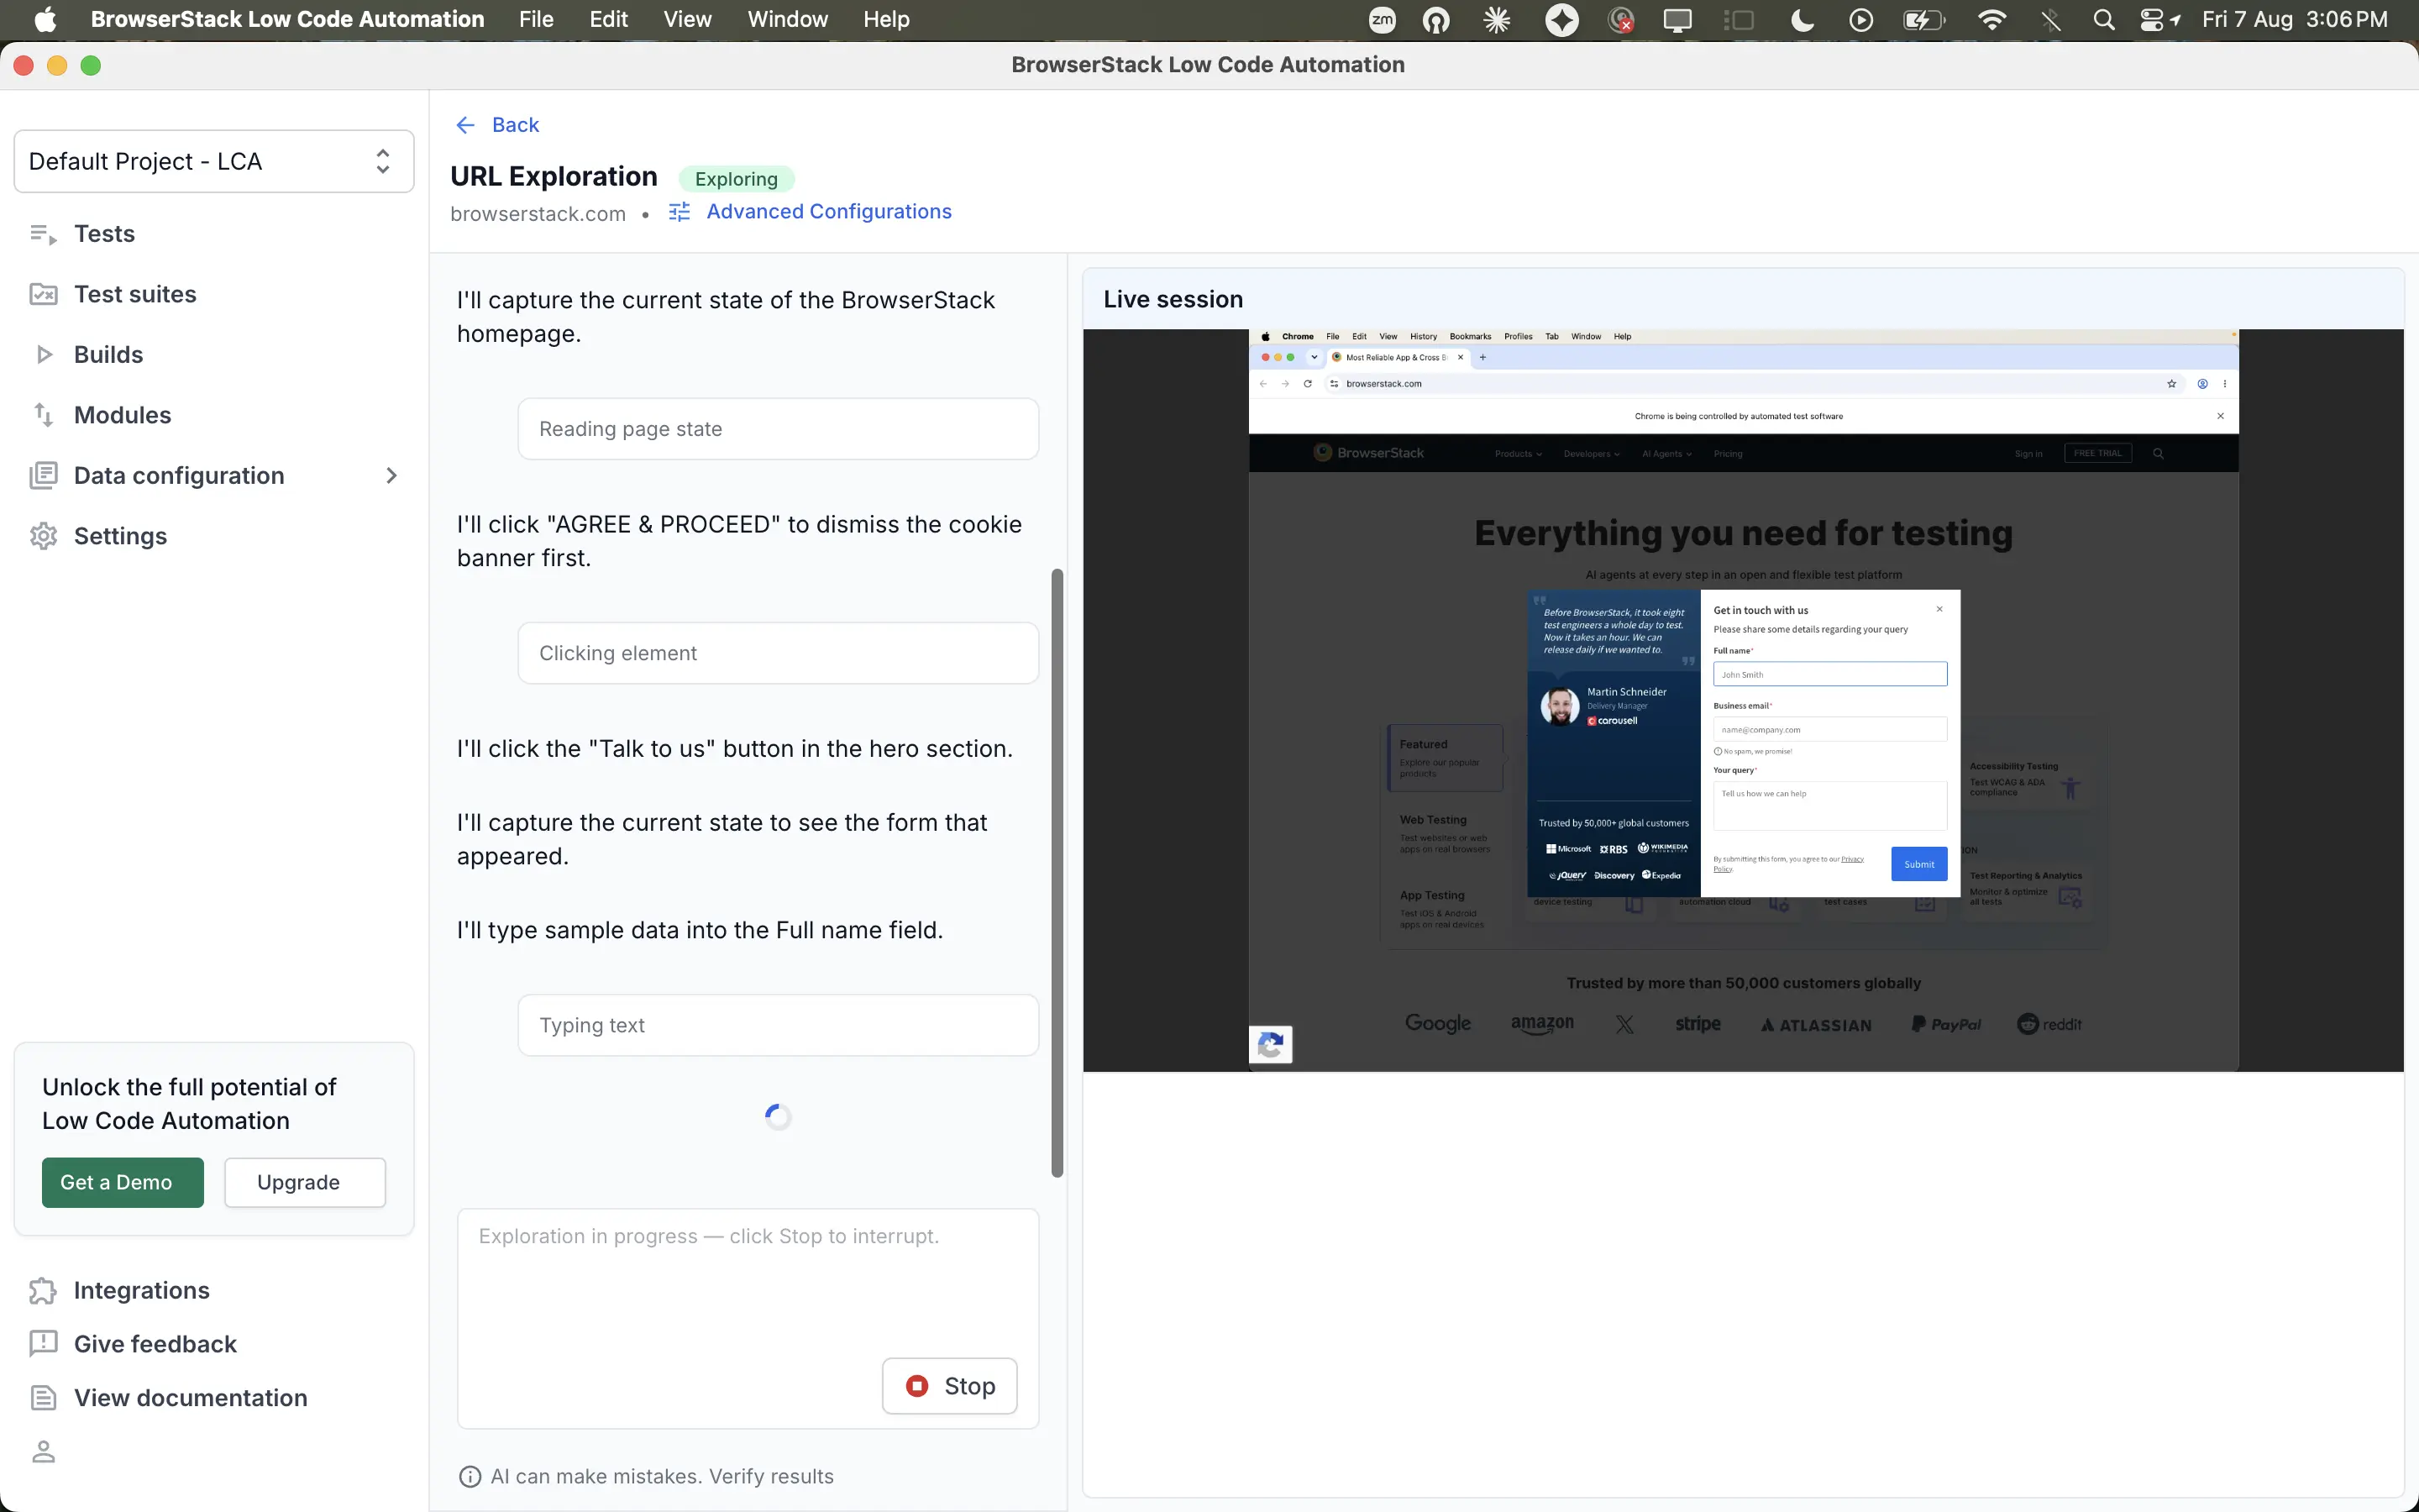Open the Builds section
This screenshot has width=2419, height=1512.
click(108, 354)
